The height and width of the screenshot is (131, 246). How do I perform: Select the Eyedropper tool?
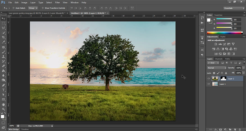coord(3,42)
